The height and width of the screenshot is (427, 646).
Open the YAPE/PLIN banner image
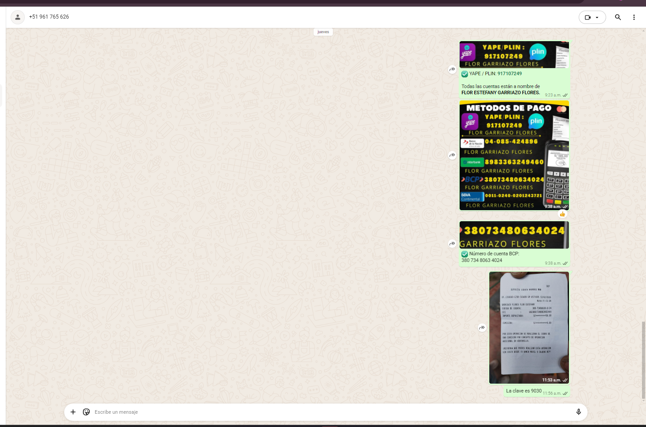pos(514,54)
